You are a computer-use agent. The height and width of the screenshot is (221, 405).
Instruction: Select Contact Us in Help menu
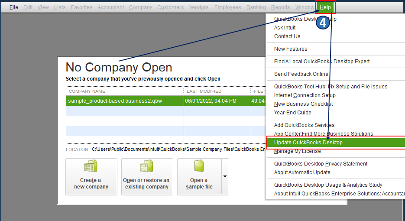pyautogui.click(x=287, y=36)
